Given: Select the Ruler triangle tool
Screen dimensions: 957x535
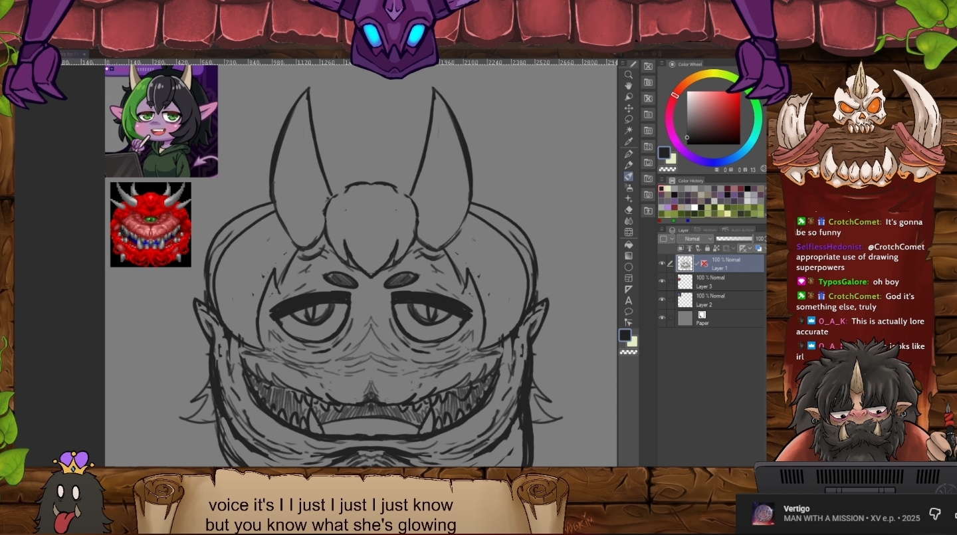Looking at the screenshot, I should tap(629, 289).
